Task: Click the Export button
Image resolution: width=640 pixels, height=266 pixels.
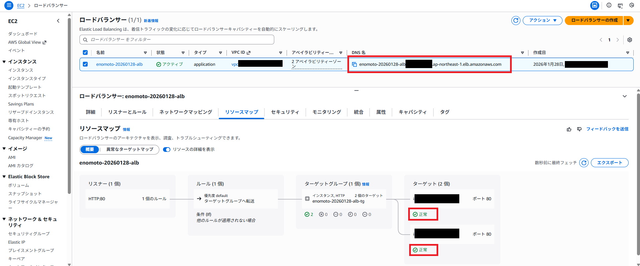Action: (x=609, y=163)
